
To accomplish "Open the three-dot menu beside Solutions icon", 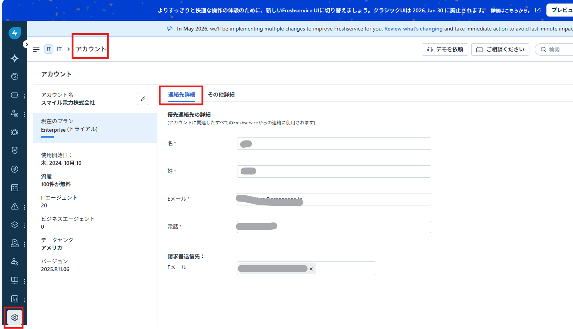I will pyautogui.click(x=24, y=281).
